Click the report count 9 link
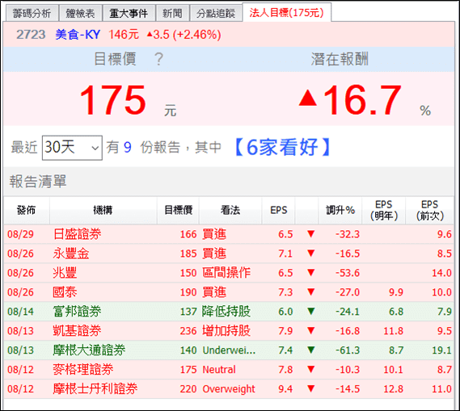 (127, 147)
